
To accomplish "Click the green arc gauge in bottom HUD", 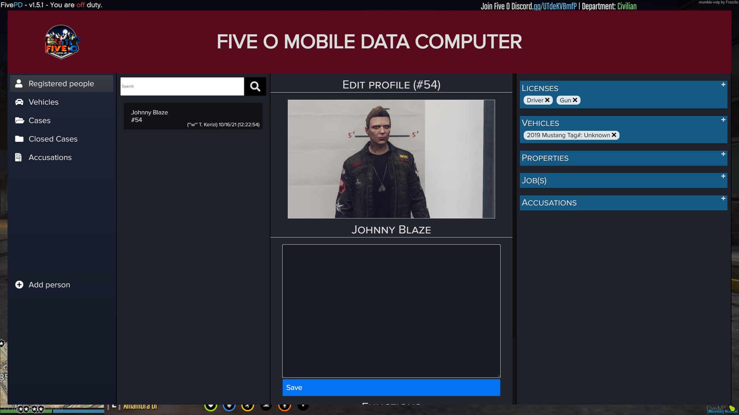I will pos(211,407).
